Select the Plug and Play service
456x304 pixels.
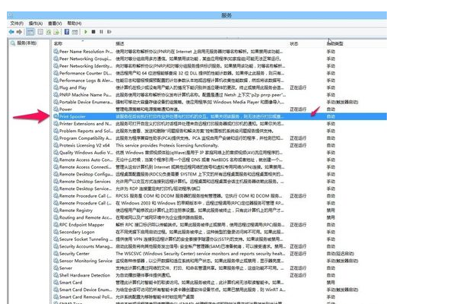tap(75, 87)
